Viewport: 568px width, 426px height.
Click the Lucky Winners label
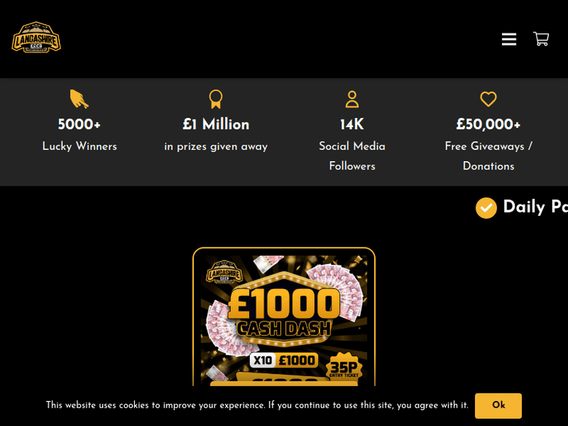point(80,146)
